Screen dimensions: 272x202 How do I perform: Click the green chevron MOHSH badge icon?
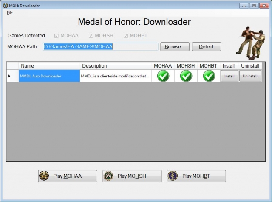coord(108,176)
